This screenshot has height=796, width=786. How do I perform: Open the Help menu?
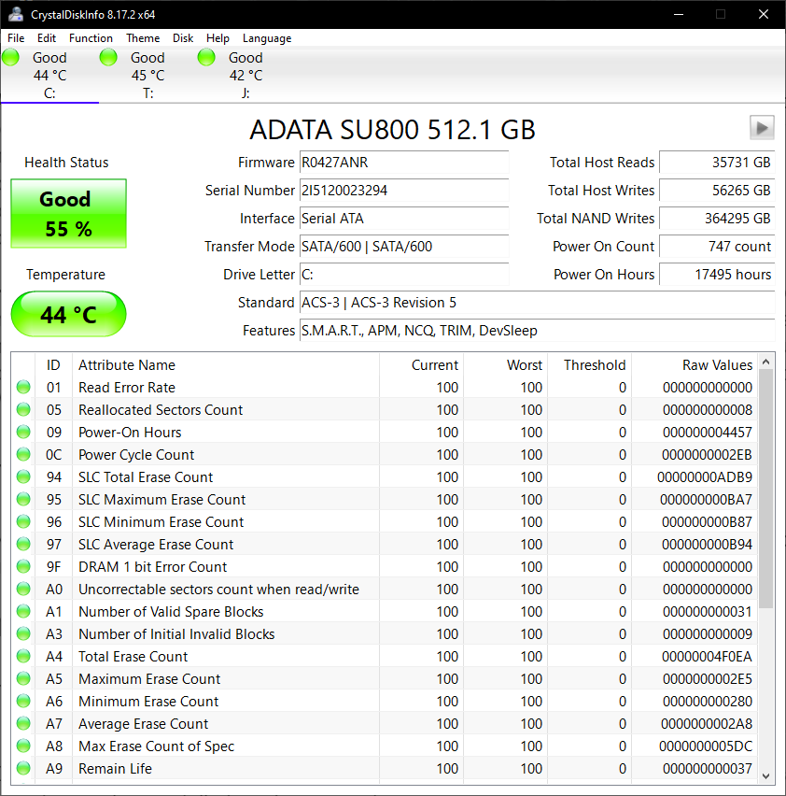218,38
